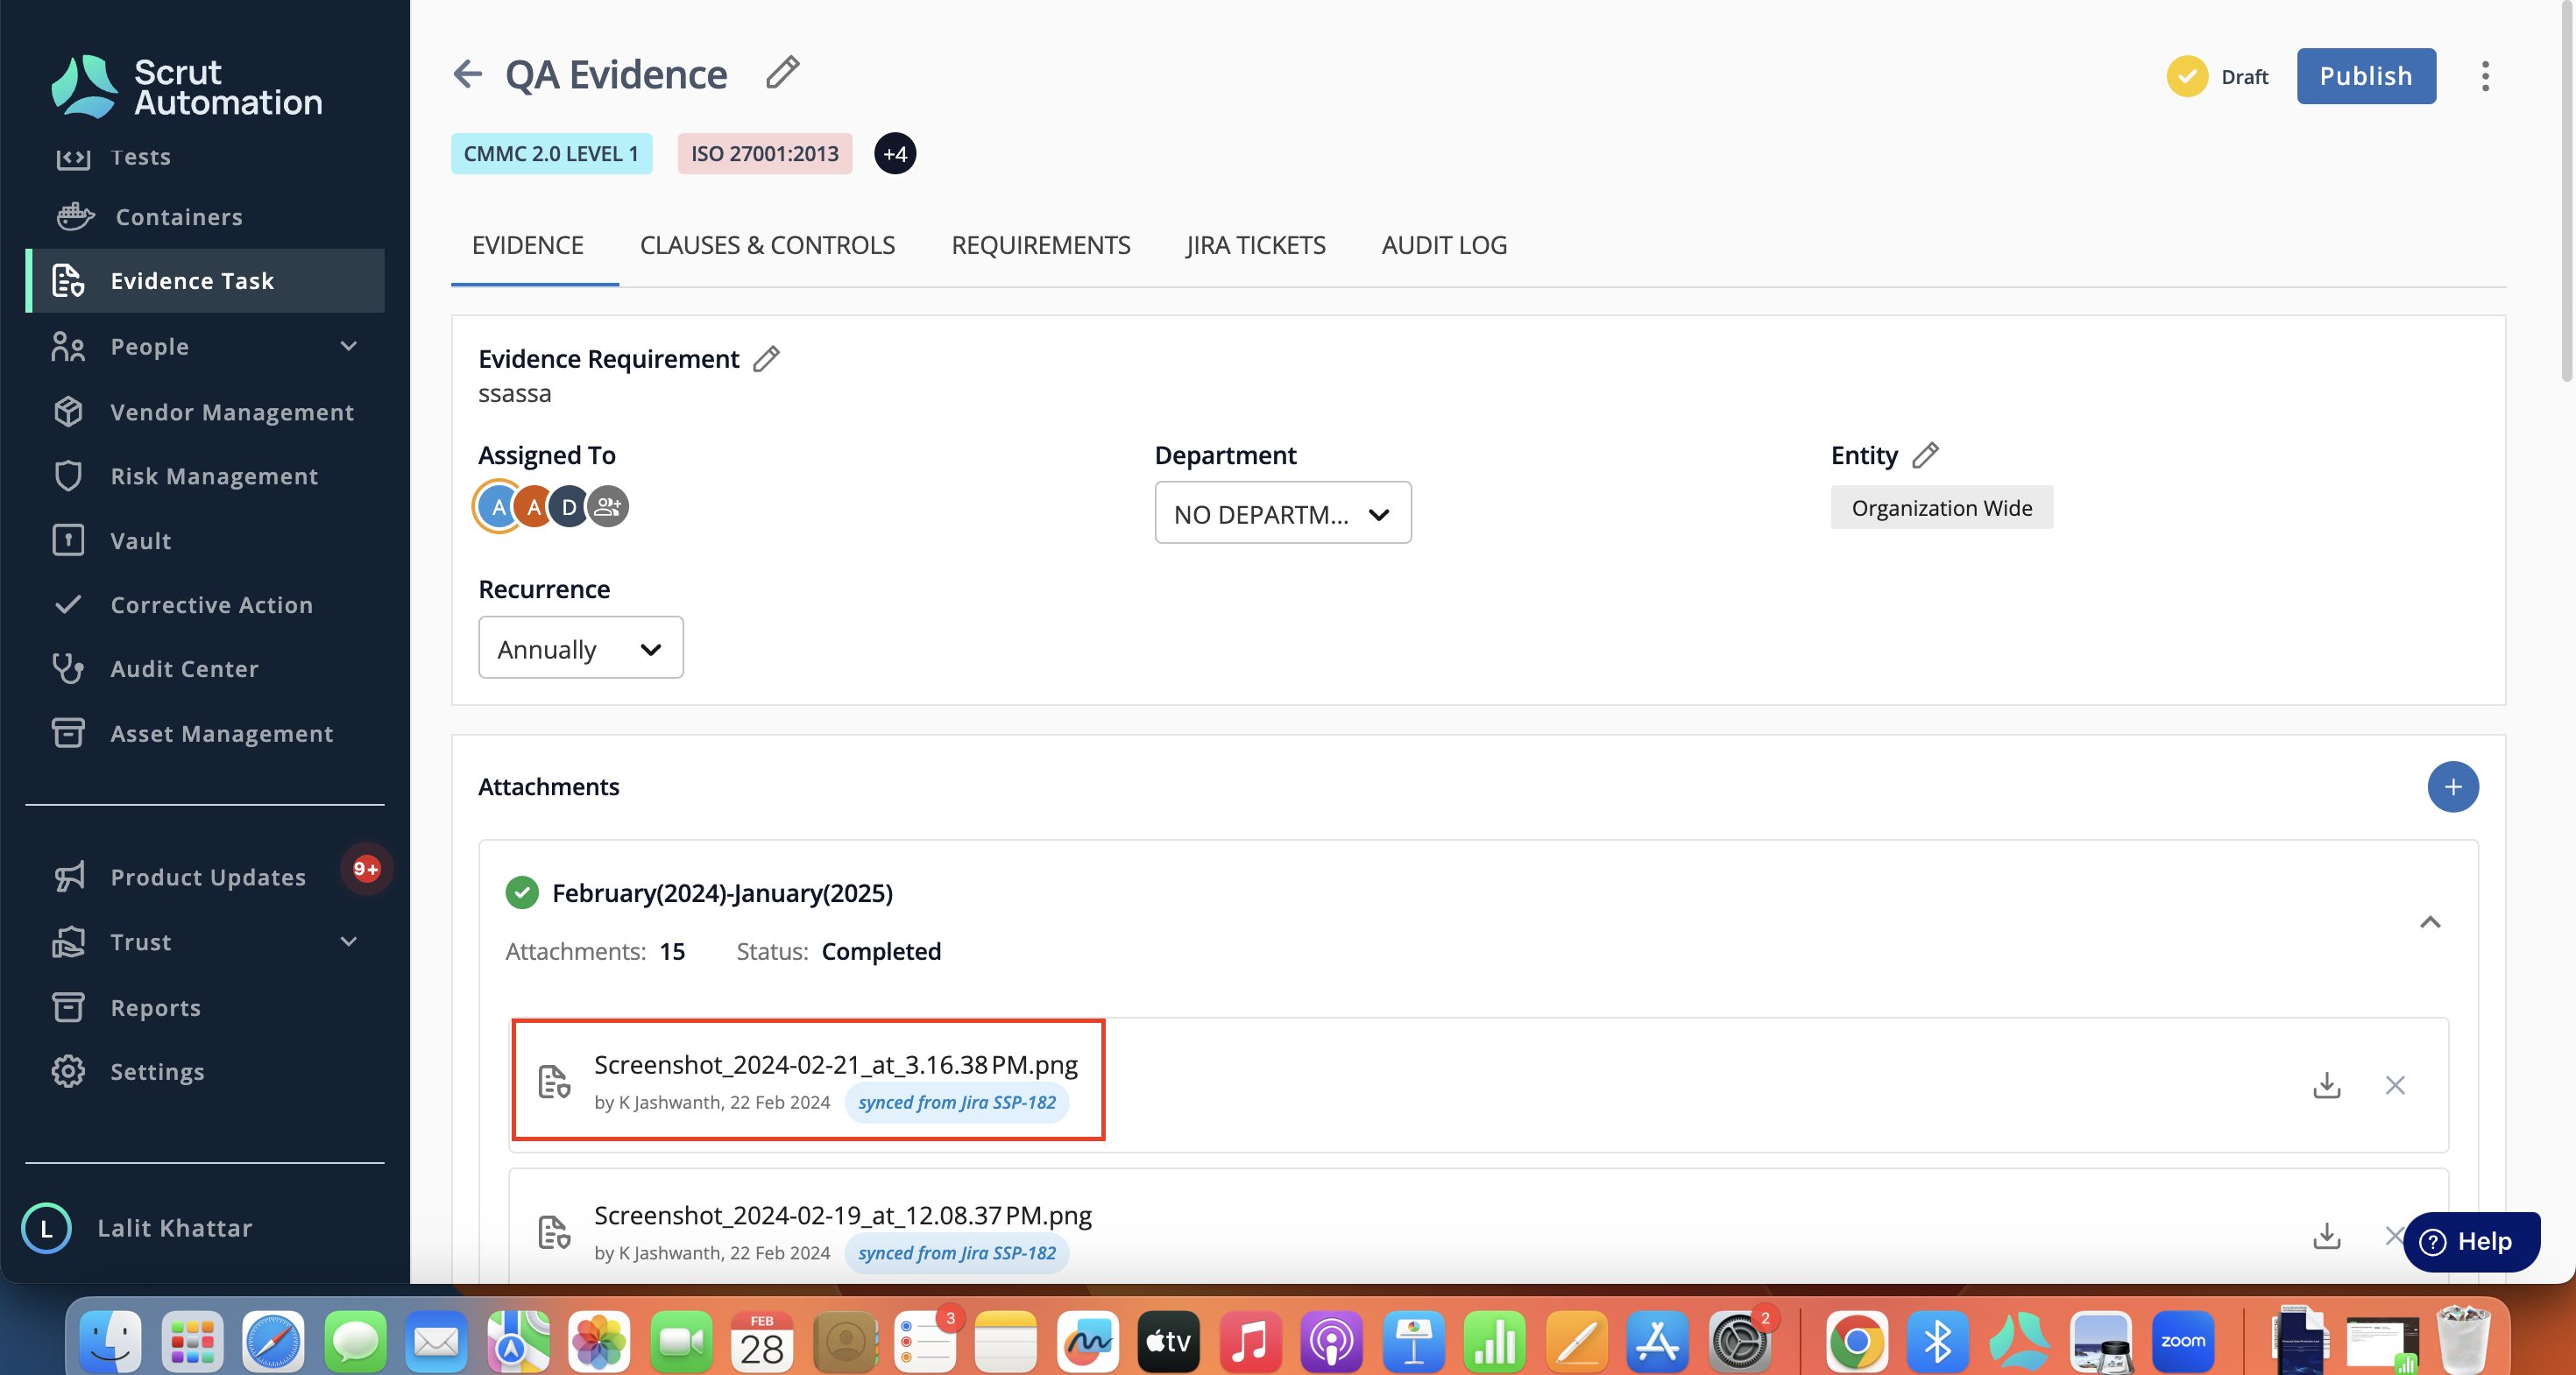Click the ISO 27001:2013 tag
Screen dimensions: 2576x1375
[x=764, y=154]
